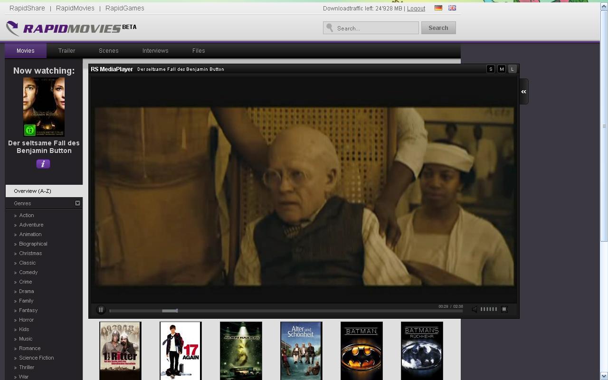Switch player to large size L
This screenshot has width=608, height=380.
(512, 69)
